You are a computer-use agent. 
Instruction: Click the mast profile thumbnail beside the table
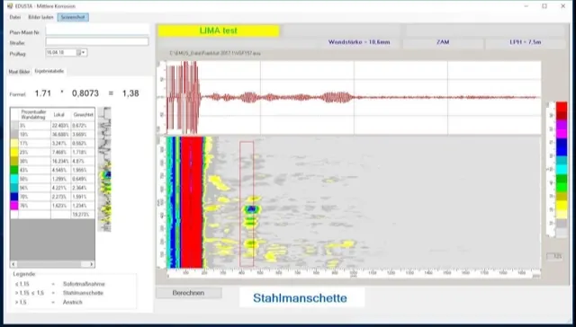tap(104, 170)
